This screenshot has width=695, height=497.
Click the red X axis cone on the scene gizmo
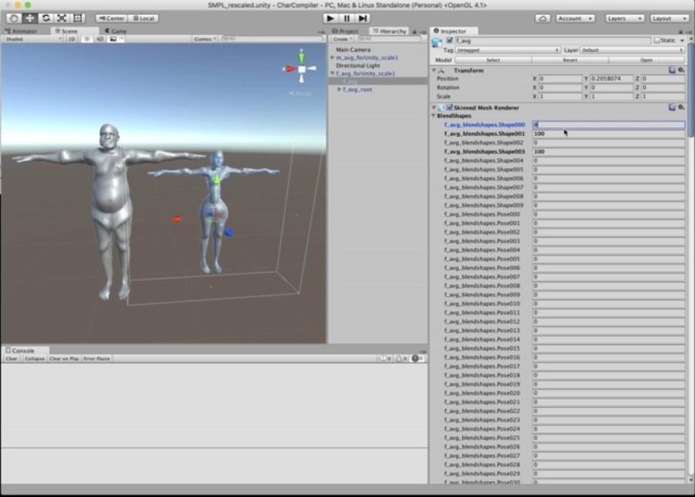(289, 69)
